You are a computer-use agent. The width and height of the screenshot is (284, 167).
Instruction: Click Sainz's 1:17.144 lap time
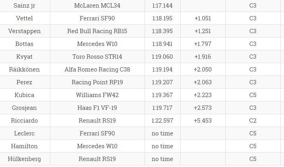pos(162,6)
